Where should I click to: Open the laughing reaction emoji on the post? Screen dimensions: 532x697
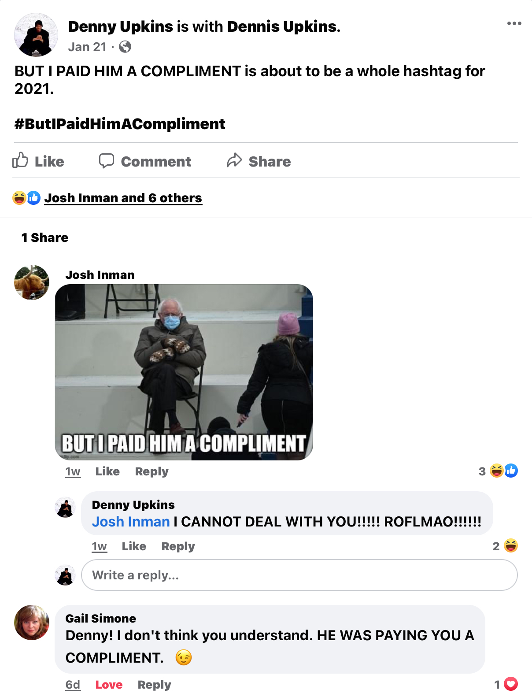19,198
